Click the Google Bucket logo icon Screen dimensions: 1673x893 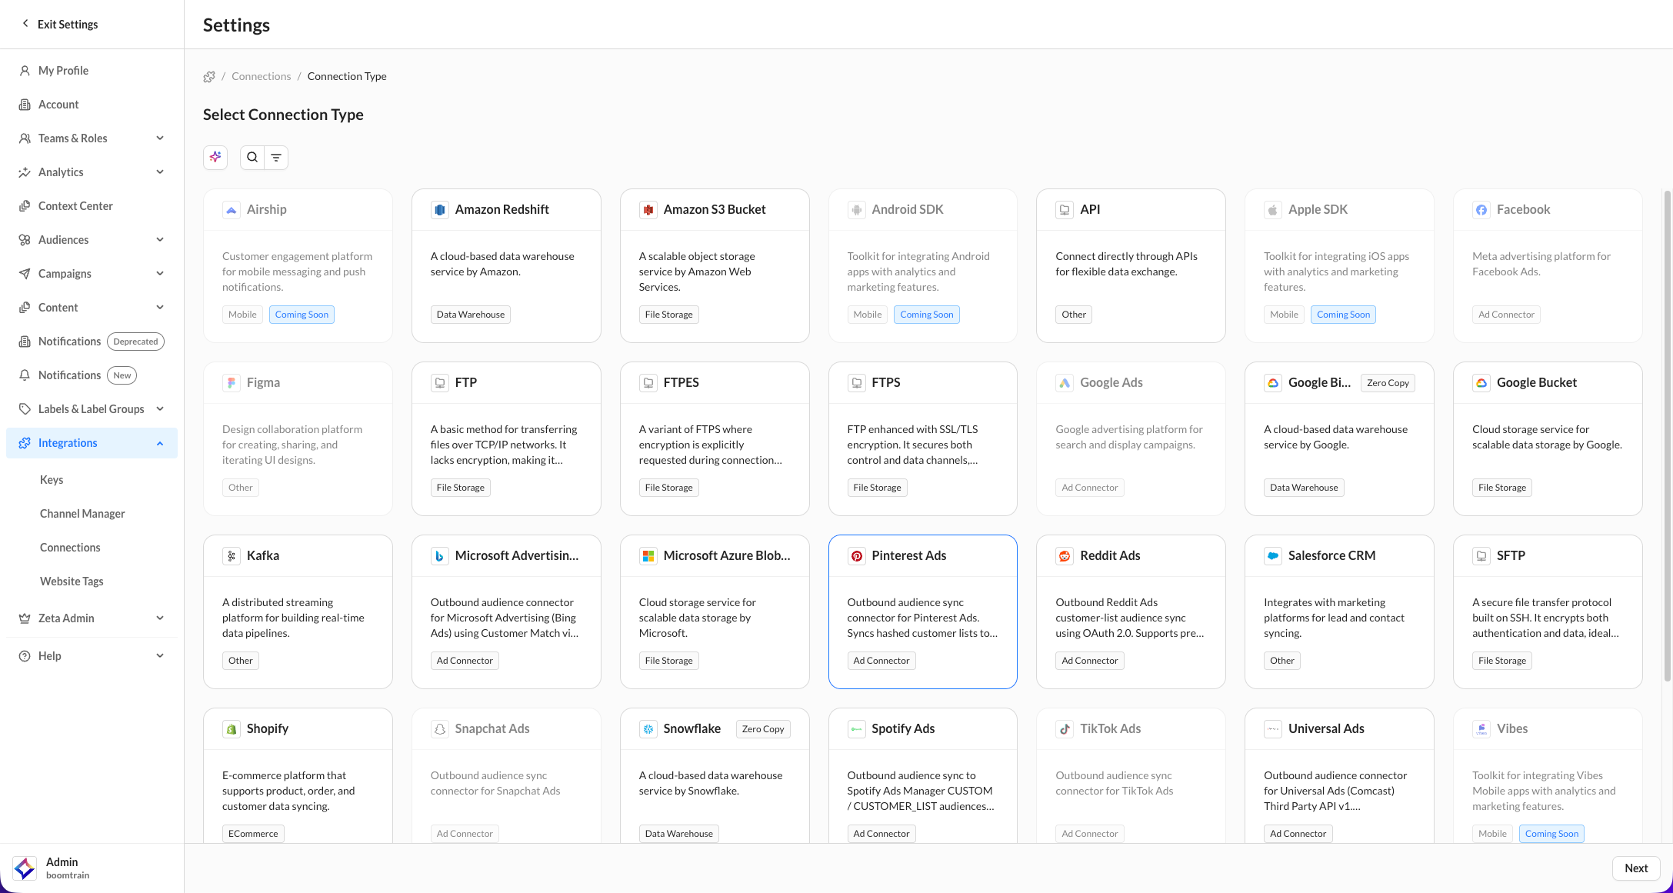(x=1481, y=383)
